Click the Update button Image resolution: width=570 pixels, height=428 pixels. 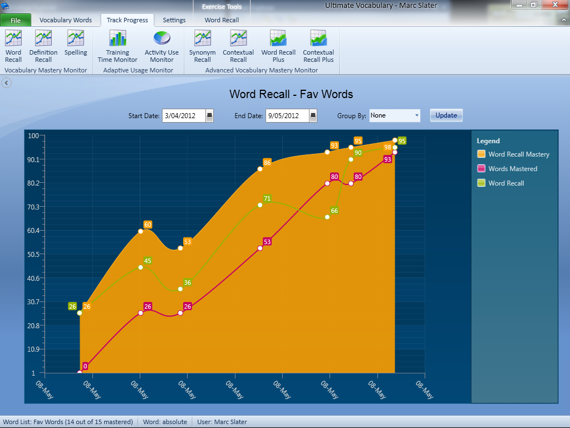[446, 115]
